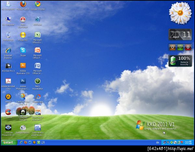Launch Adobe Acrobat X Pro

pyautogui.click(x=8, y=84)
